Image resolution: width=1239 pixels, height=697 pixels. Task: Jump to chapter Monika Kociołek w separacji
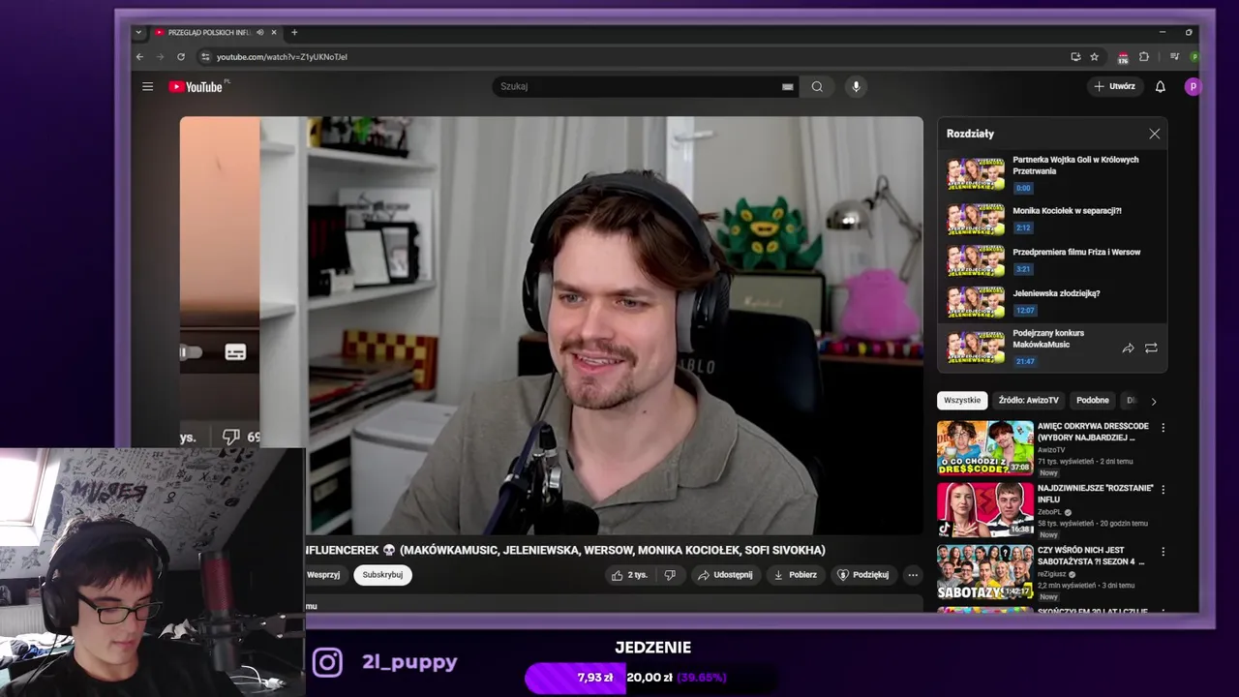(1052, 219)
